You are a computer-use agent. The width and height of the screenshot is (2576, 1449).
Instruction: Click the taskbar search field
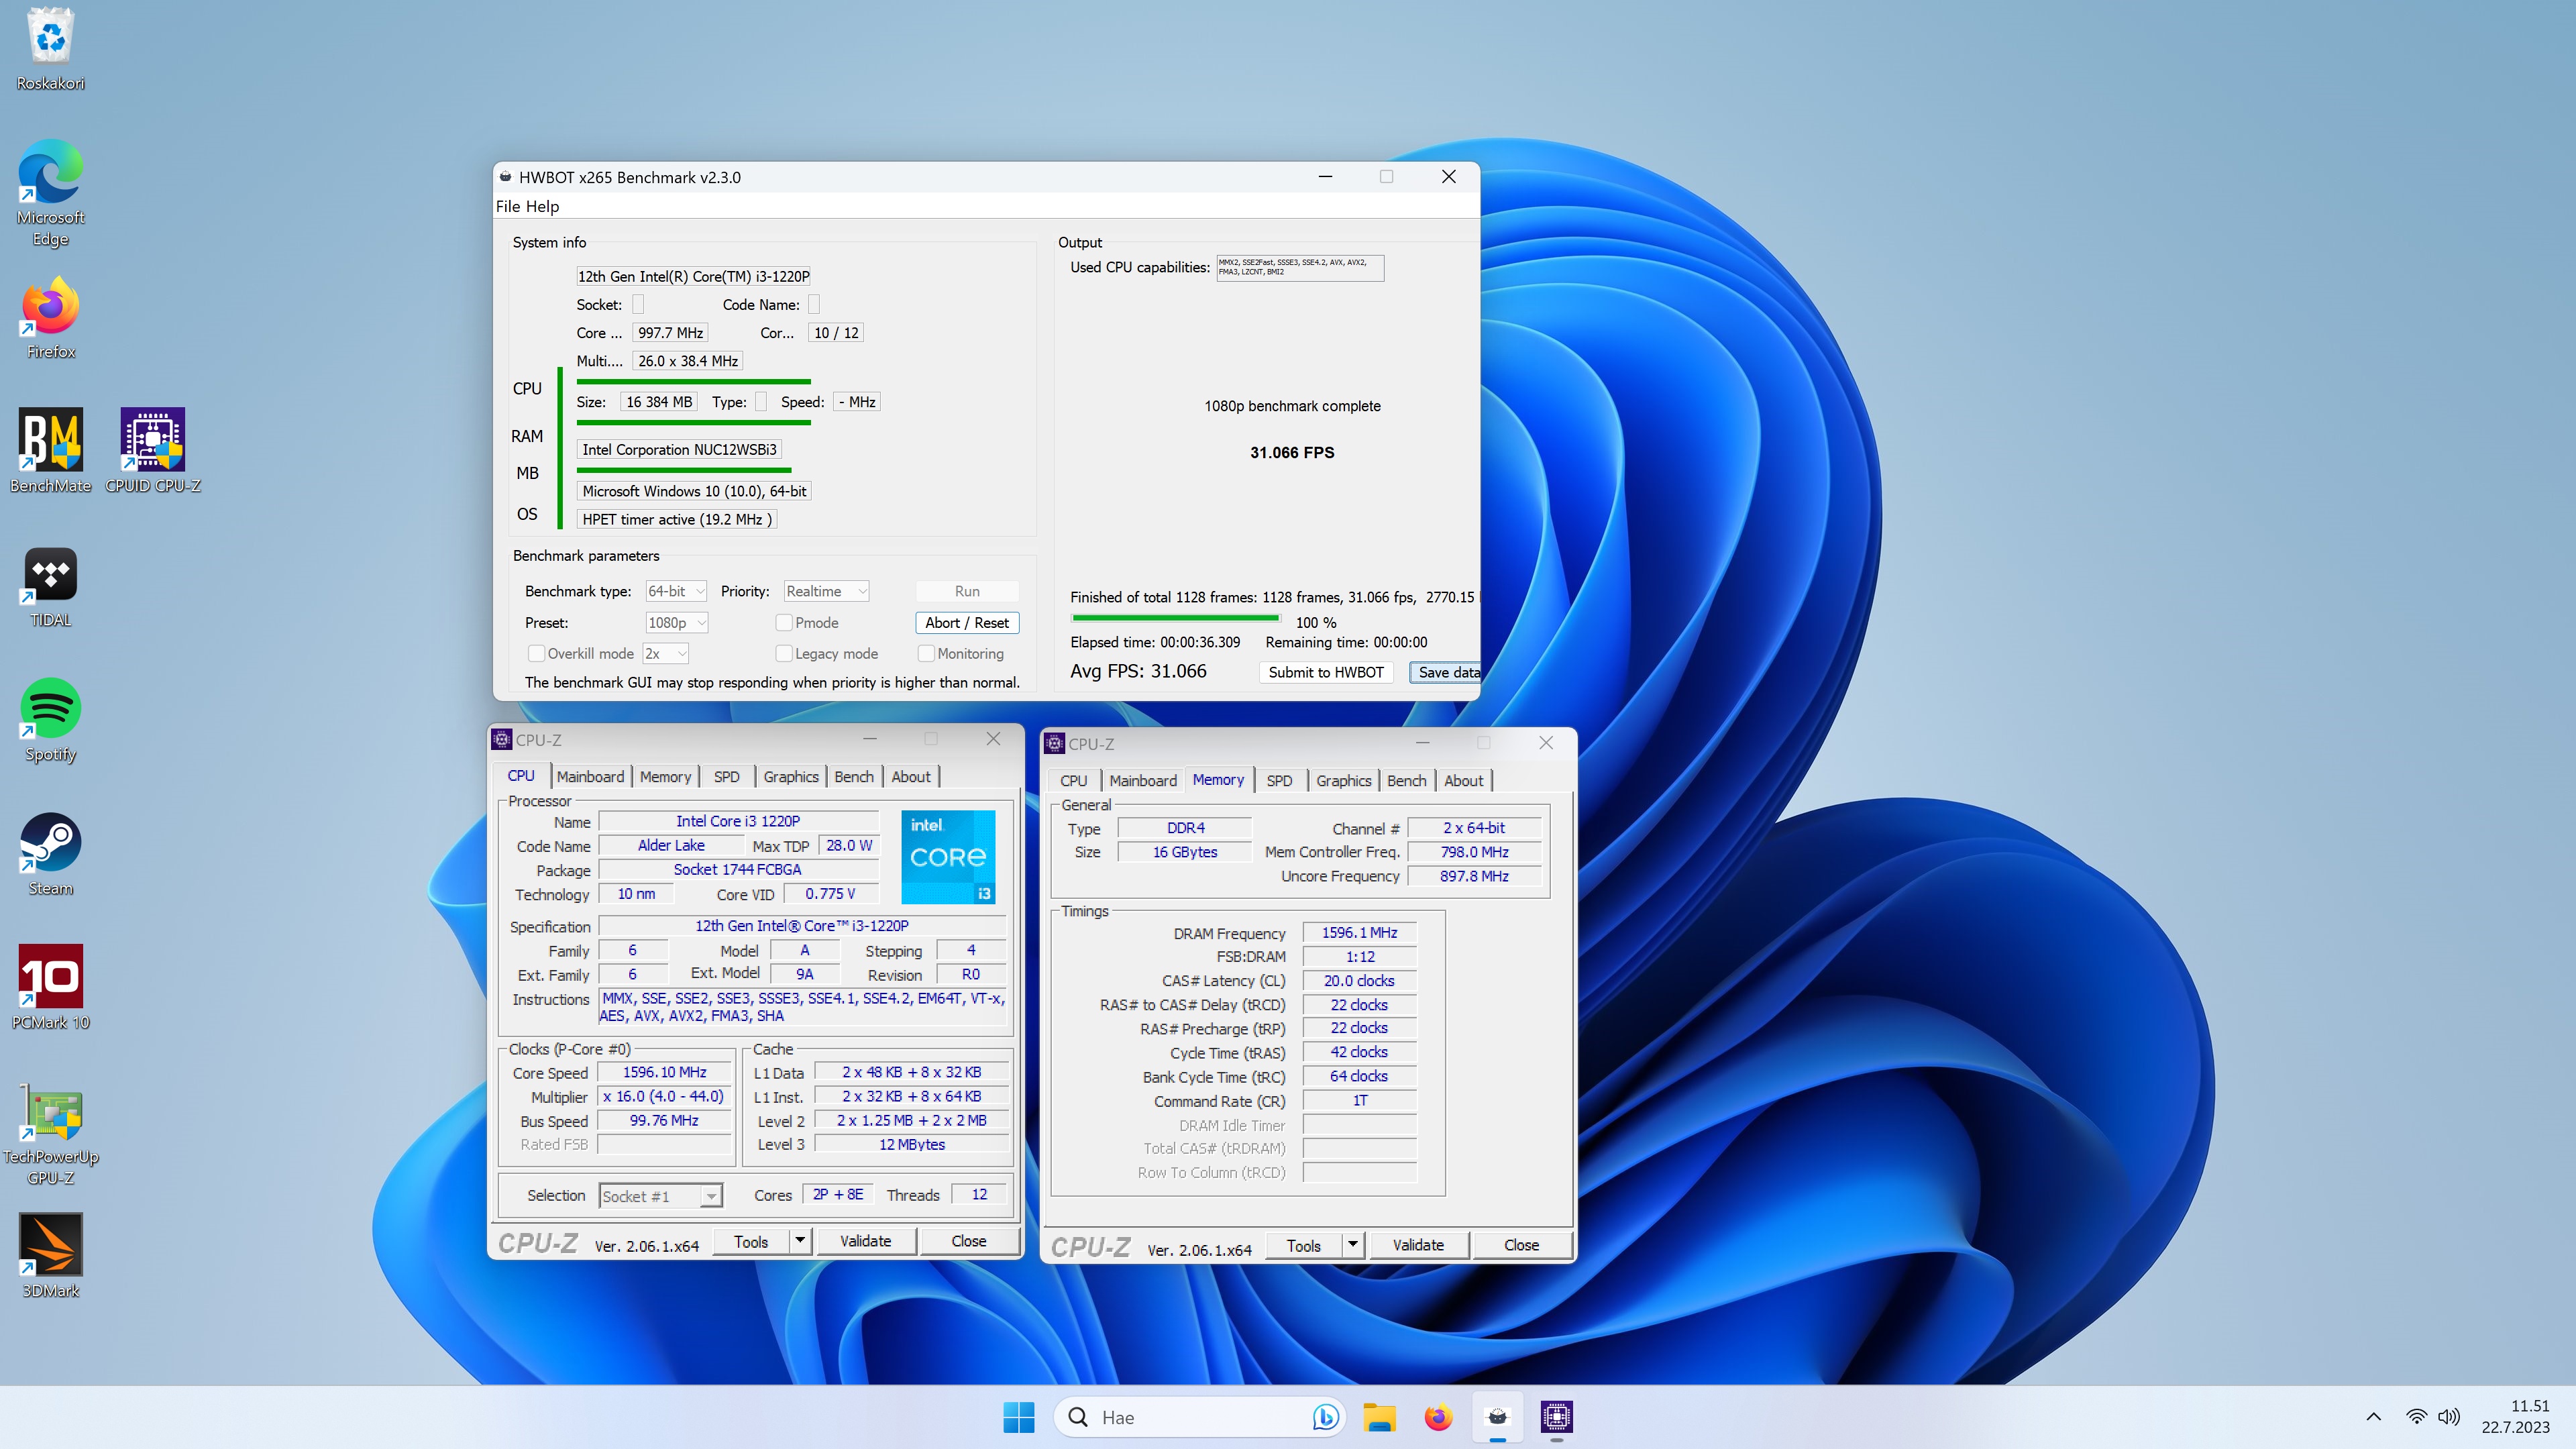coord(1200,1417)
